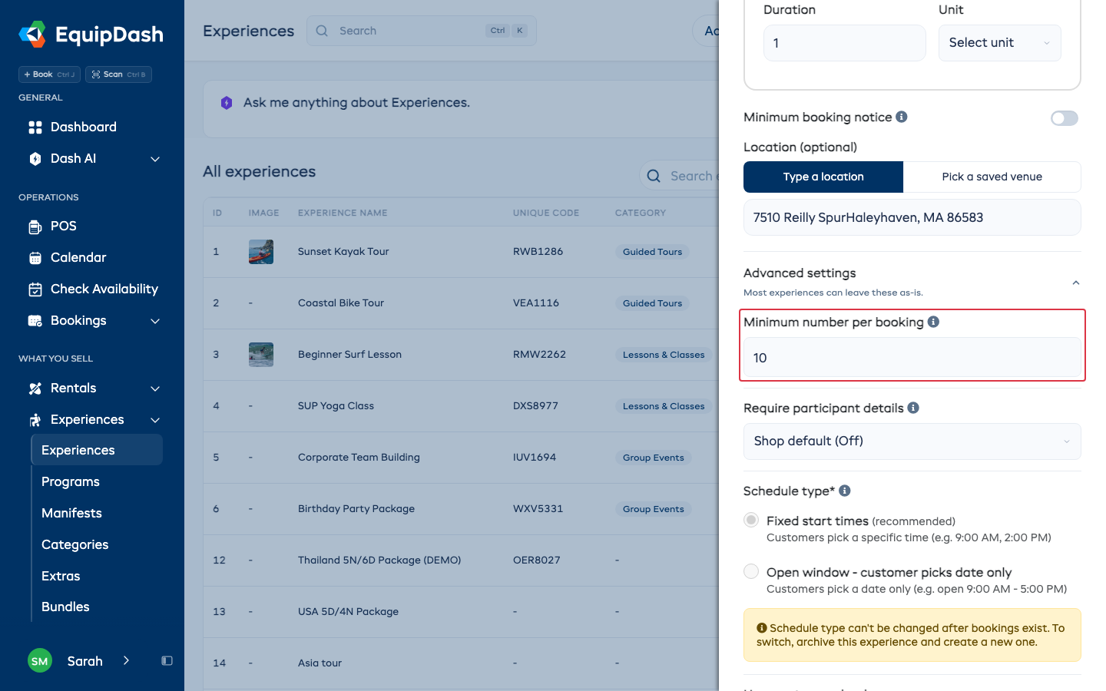Open the Beginner Surf Lesson thumbnail
1106x691 pixels.
click(261, 355)
